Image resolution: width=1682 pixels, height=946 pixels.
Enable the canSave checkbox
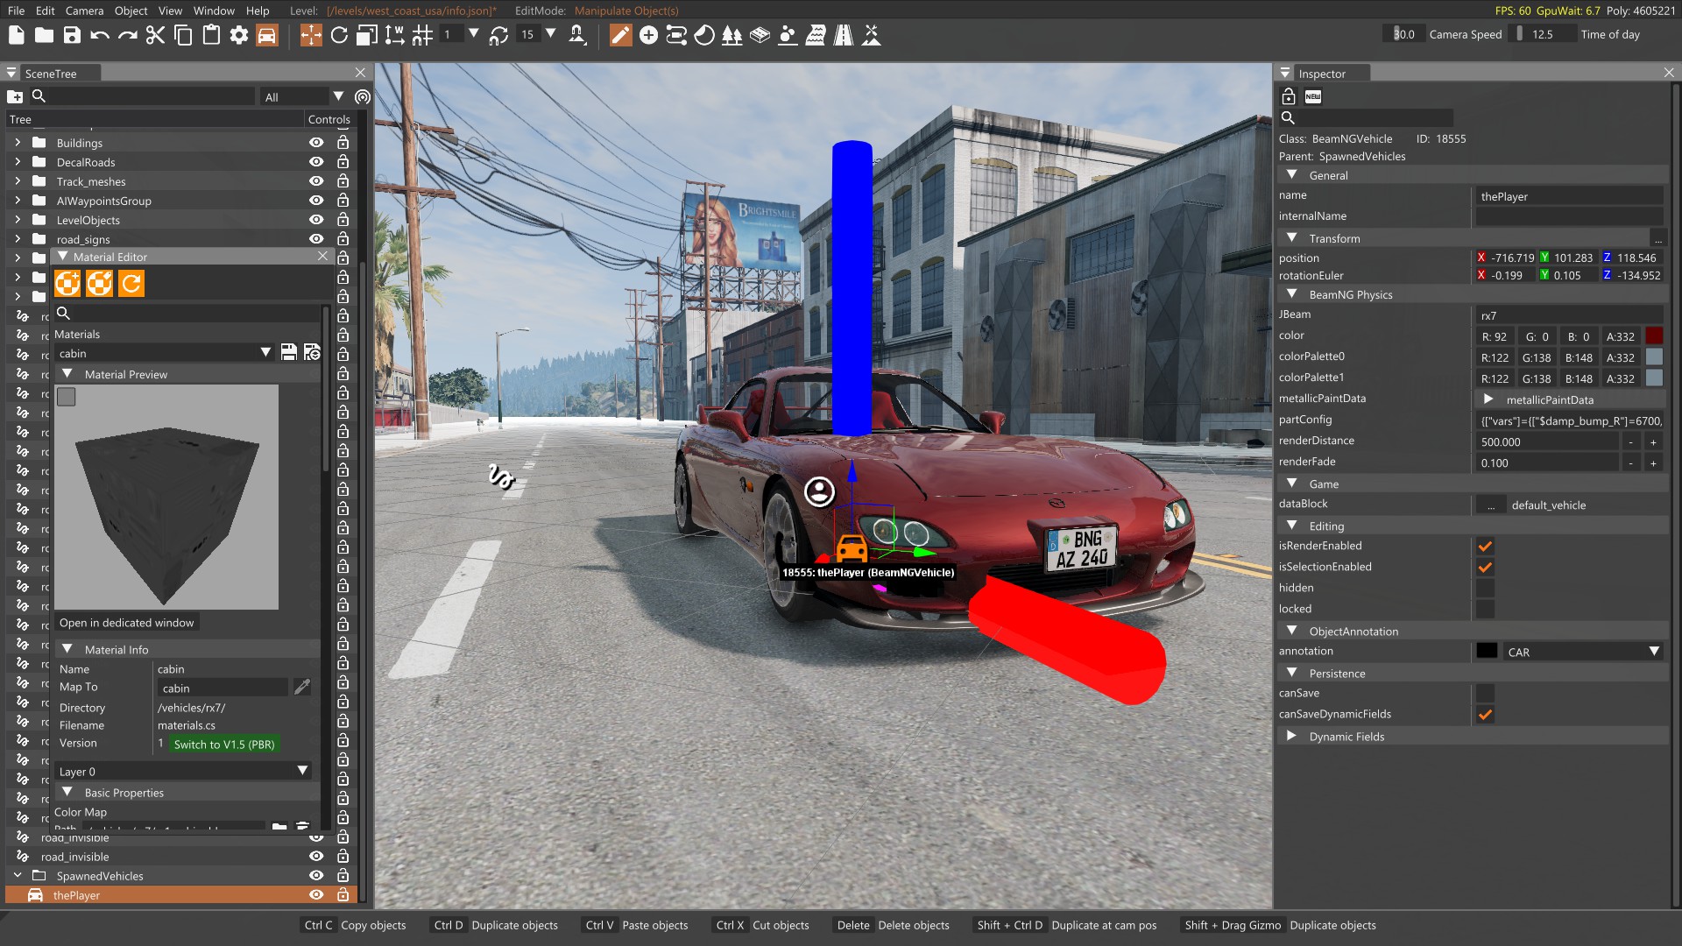click(1485, 693)
